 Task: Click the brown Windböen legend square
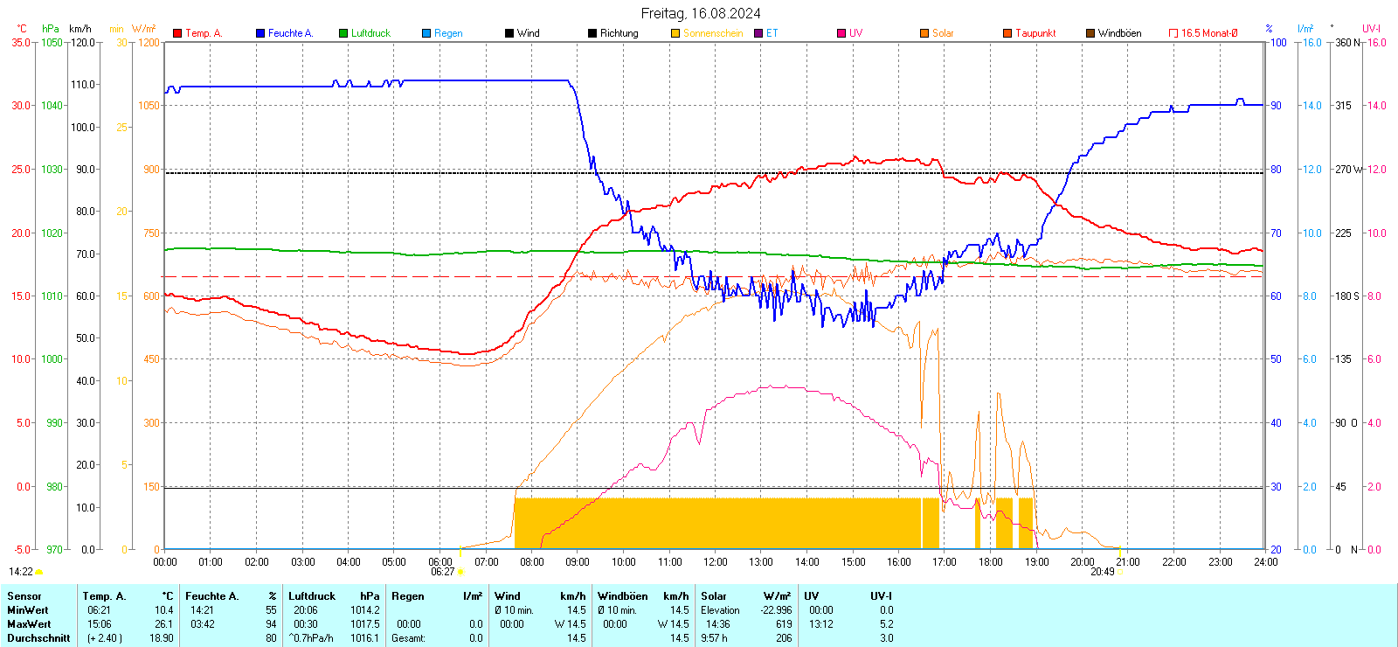(1090, 33)
